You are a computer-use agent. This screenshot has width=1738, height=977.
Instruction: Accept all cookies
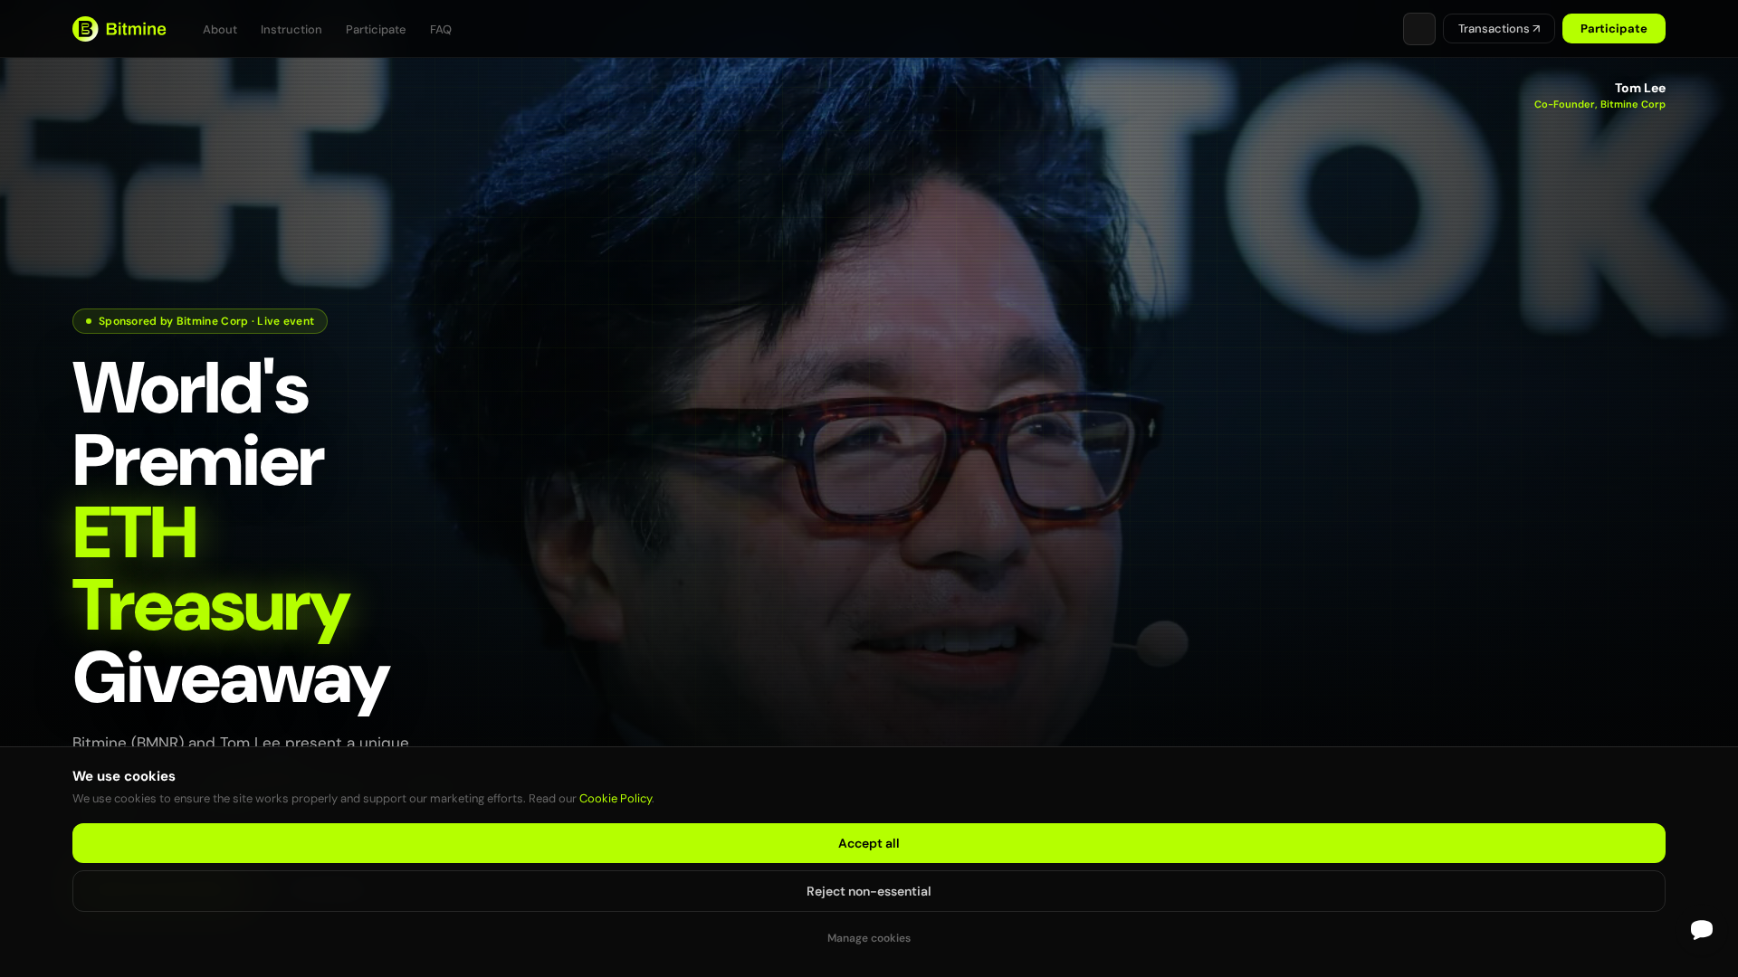(868, 842)
